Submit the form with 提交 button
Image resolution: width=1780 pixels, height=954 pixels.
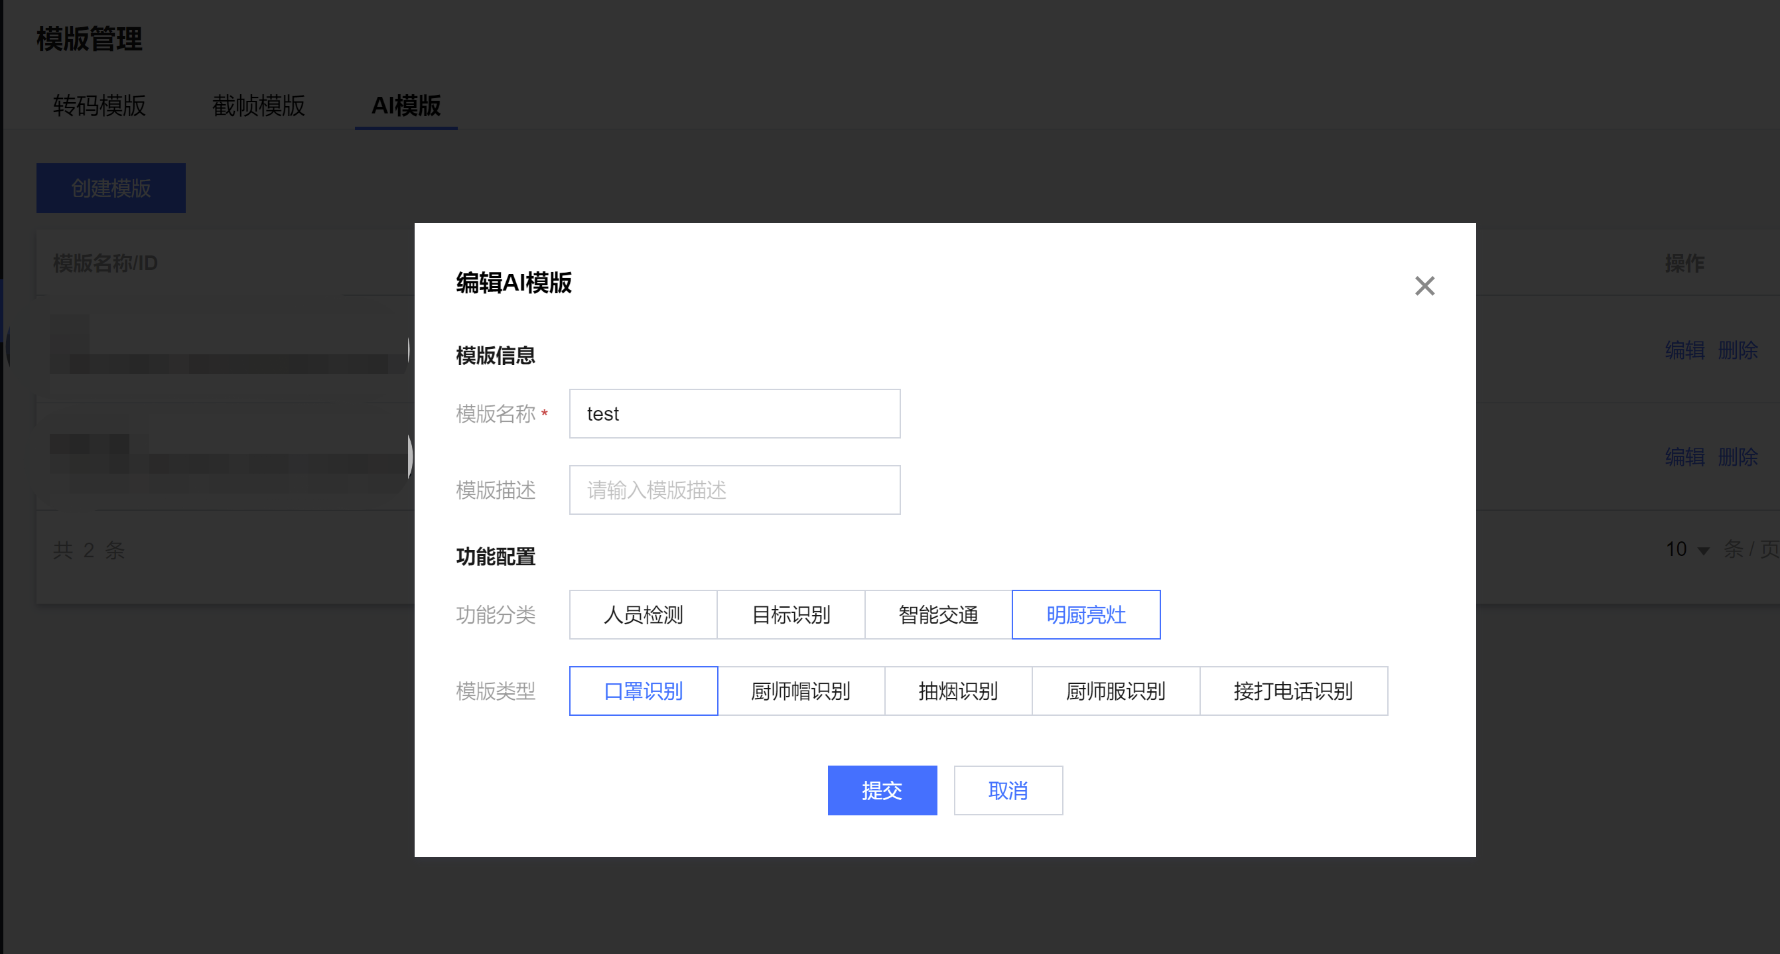[x=882, y=790]
